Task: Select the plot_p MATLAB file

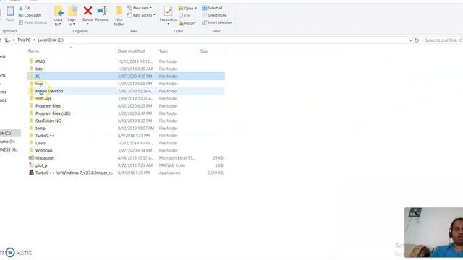Action: [x=126, y=165]
